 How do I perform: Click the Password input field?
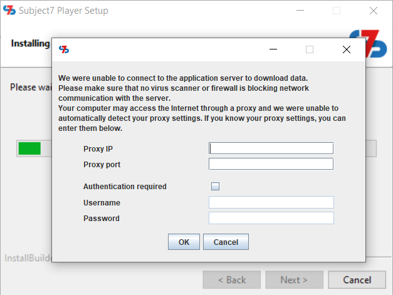[x=271, y=218]
